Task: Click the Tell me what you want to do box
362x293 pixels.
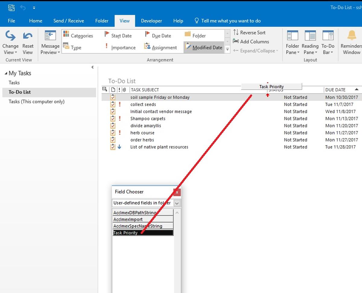Action: (x=231, y=21)
